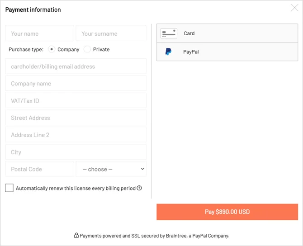
Task: Click the Street Address field
Action: (76, 118)
